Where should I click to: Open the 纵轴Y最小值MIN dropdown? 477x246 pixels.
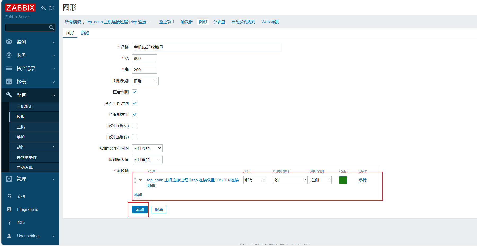tap(147, 148)
